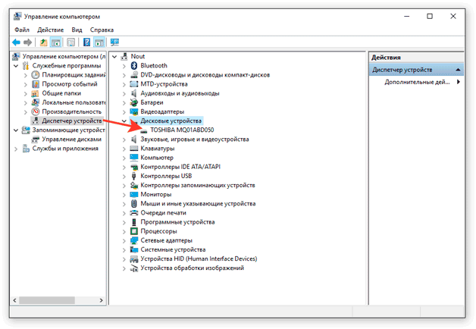476x329 pixels.
Task: Click the Очереди печати printer icon
Action: tap(134, 213)
